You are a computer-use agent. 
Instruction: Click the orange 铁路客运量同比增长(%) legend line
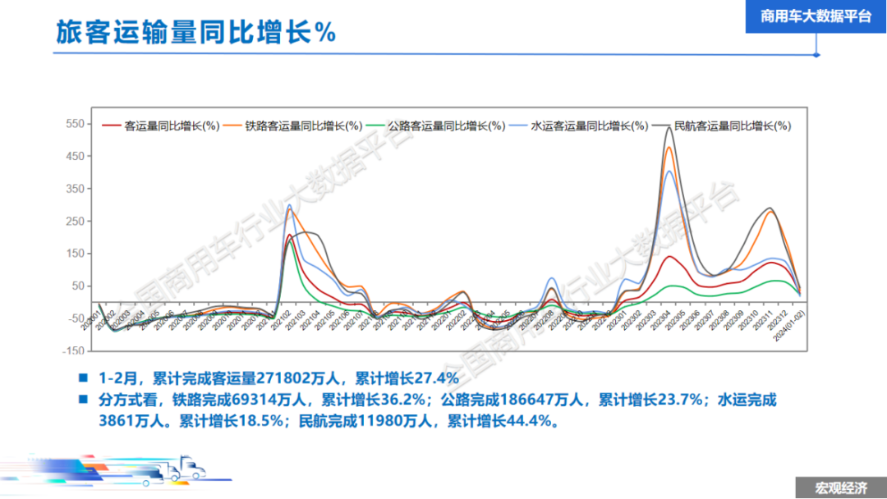(x=232, y=126)
